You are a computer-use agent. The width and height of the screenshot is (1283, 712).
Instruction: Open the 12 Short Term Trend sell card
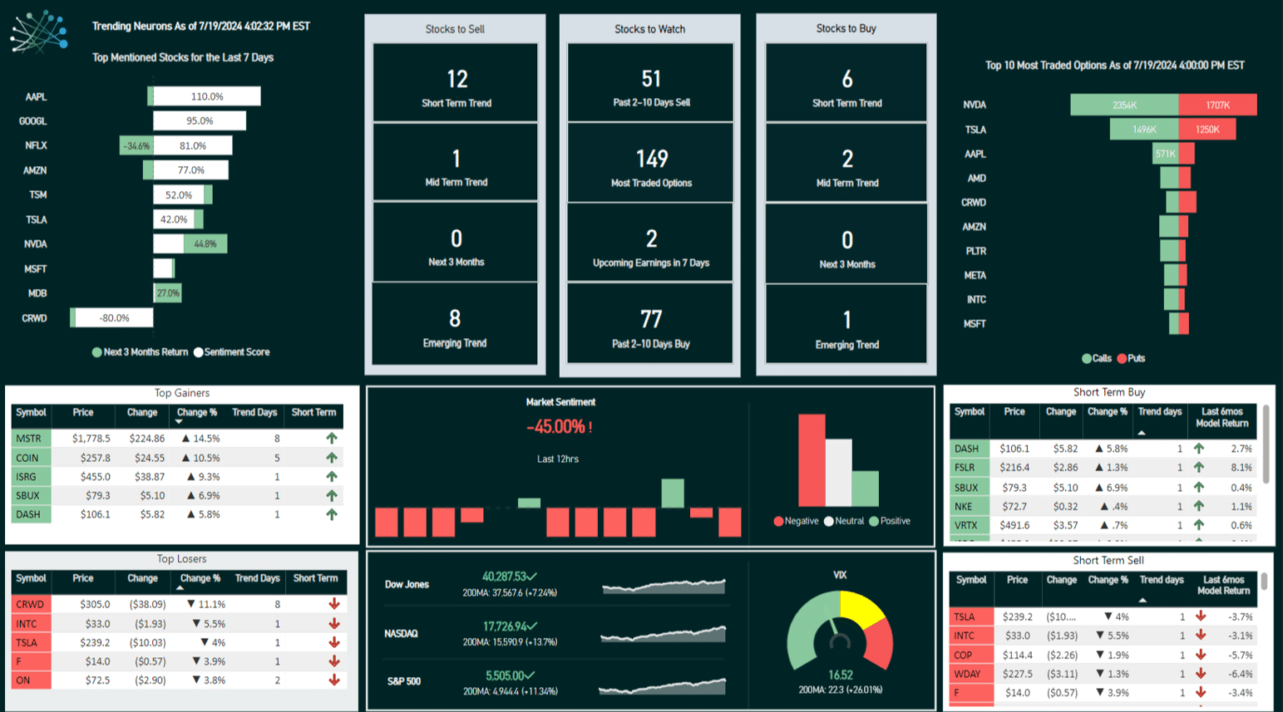[x=456, y=82]
